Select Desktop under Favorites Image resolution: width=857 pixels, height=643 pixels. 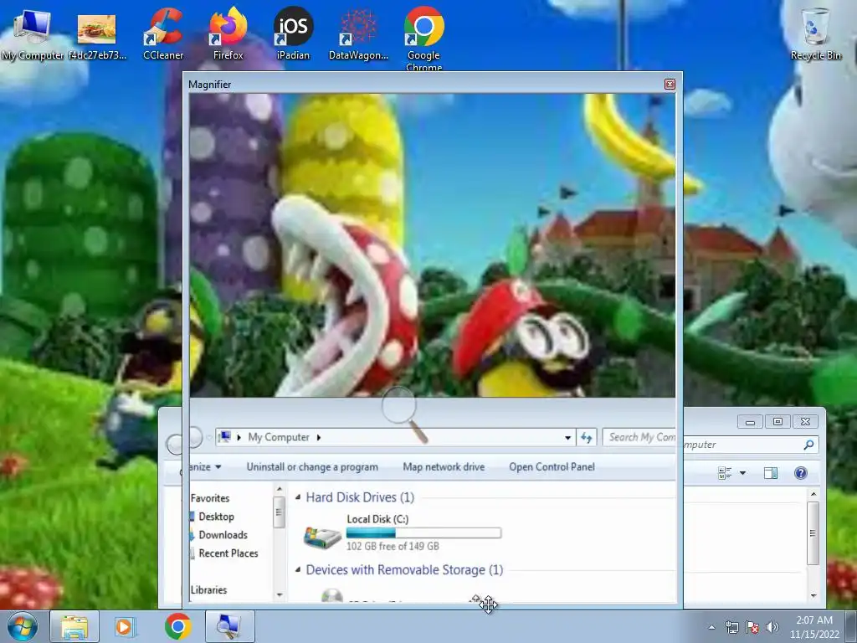pos(217,516)
